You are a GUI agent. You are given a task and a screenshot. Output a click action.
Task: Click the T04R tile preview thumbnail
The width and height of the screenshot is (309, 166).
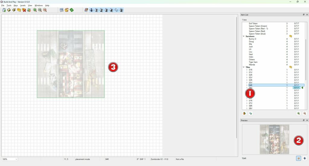[274, 139]
